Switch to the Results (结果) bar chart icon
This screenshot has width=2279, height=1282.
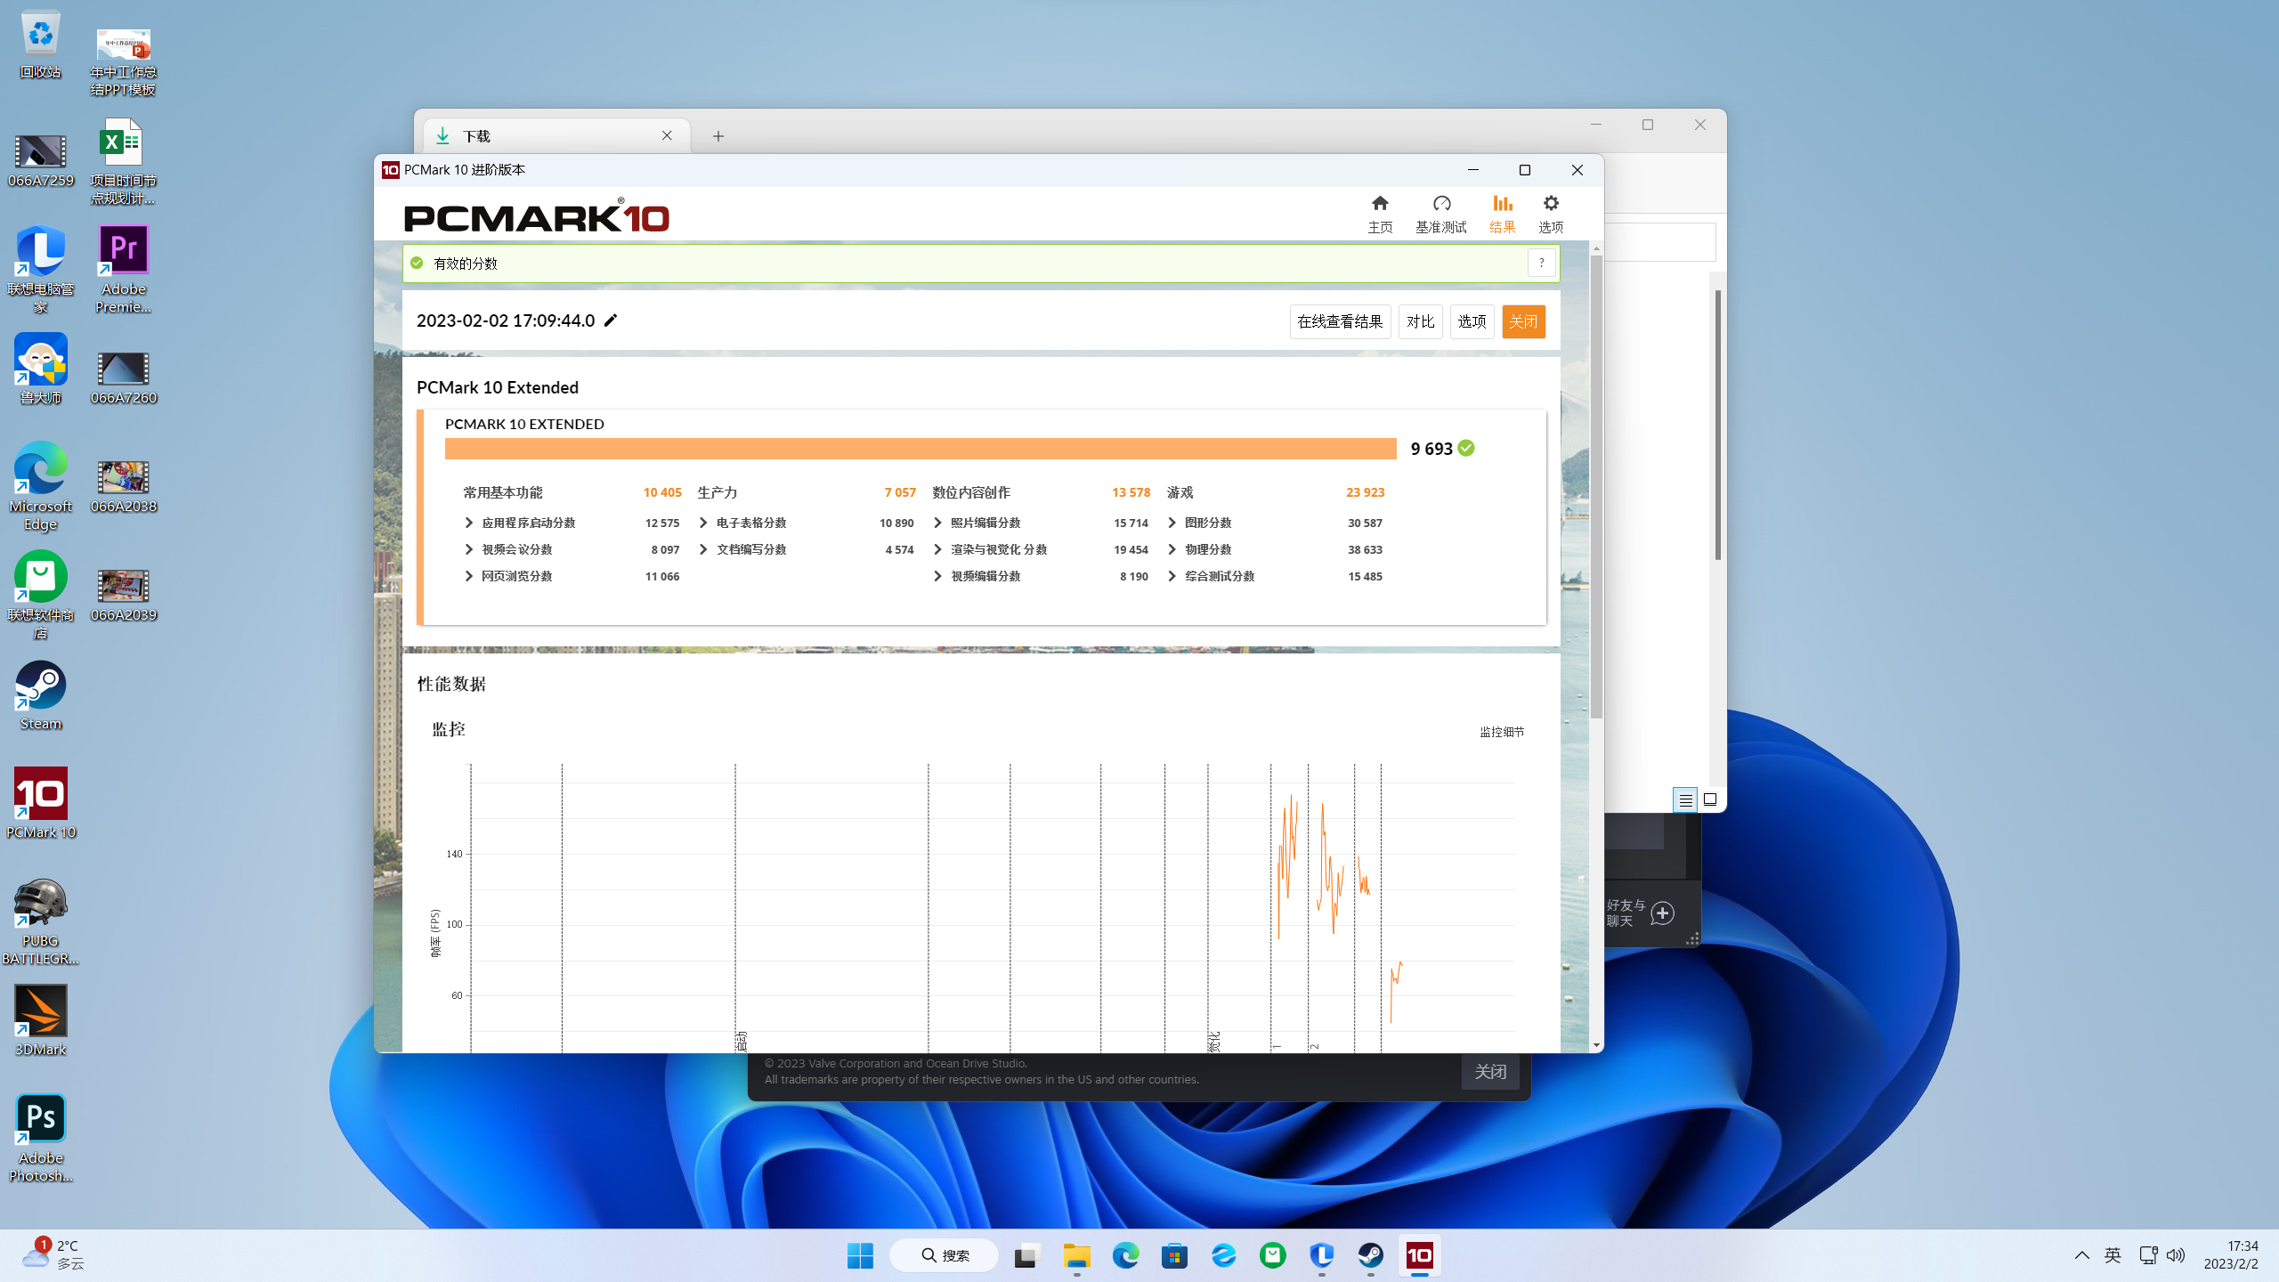click(1502, 204)
